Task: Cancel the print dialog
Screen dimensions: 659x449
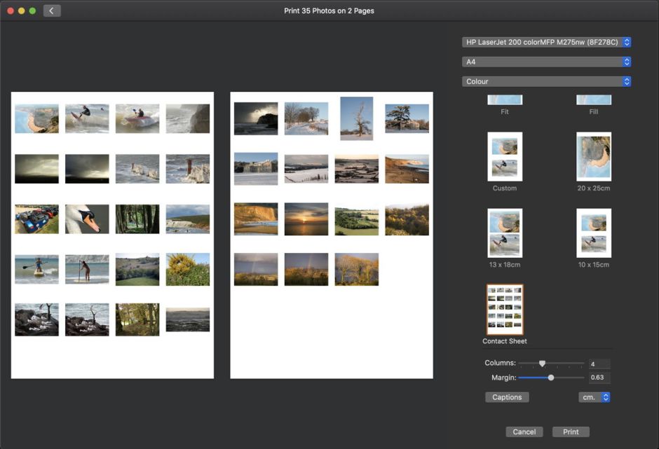Action: [524, 431]
